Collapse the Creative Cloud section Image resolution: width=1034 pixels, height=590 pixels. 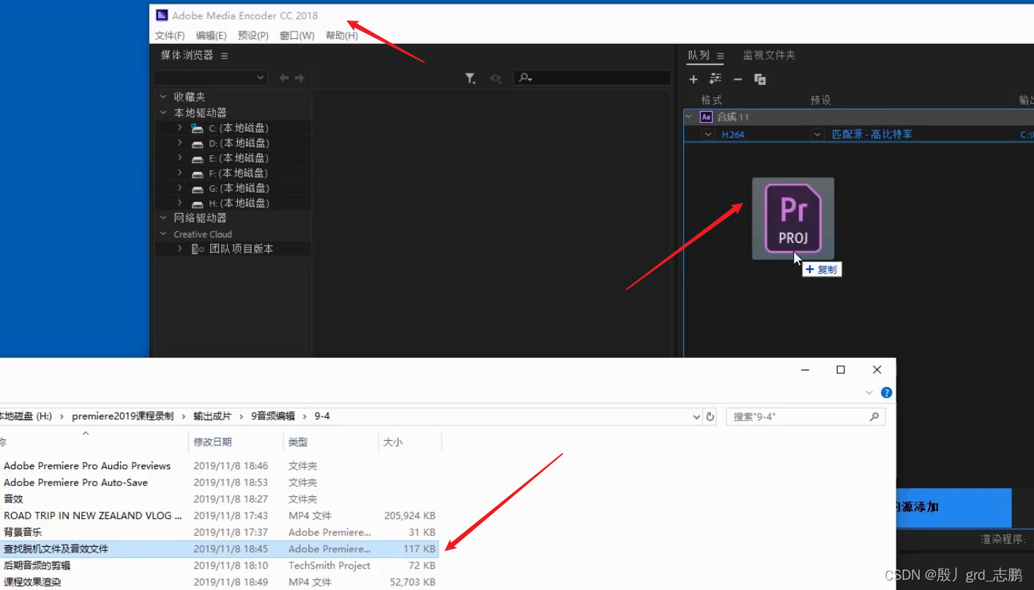(163, 234)
